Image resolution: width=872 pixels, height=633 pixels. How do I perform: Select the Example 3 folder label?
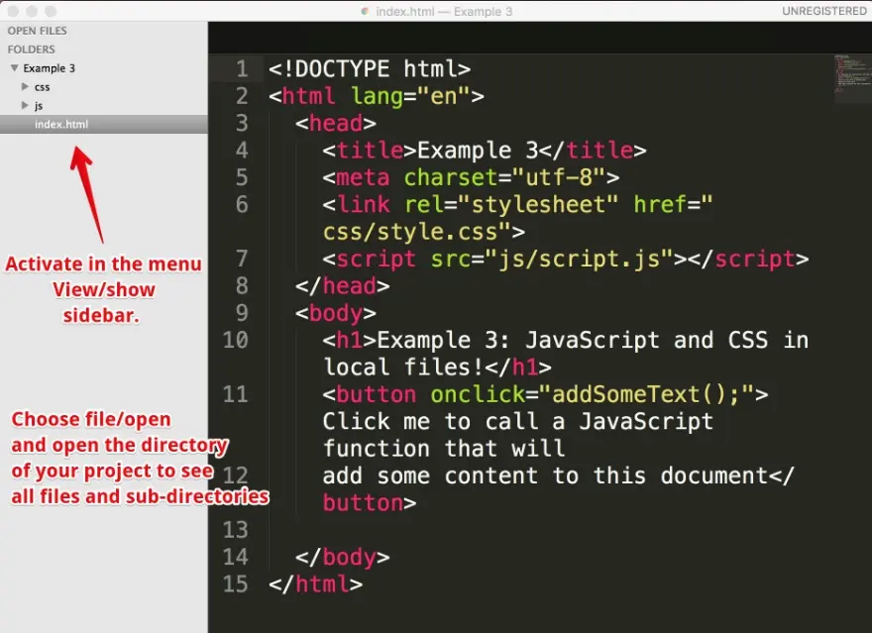49,68
